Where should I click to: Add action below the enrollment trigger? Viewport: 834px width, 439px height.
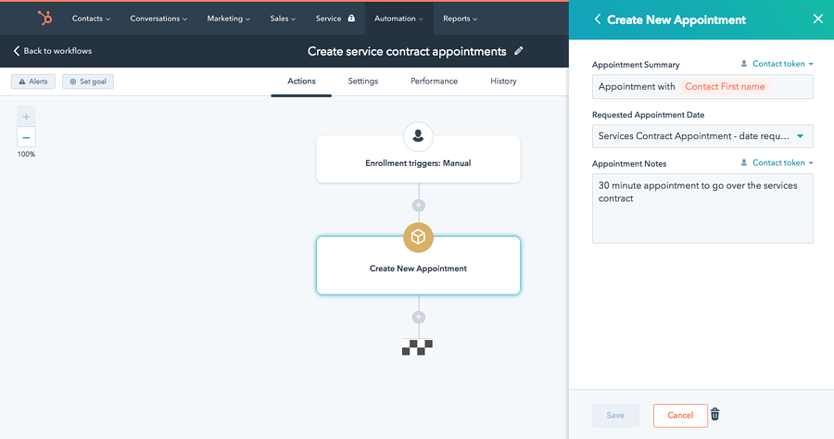point(418,206)
